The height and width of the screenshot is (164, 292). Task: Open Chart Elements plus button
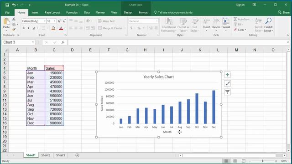227,75
